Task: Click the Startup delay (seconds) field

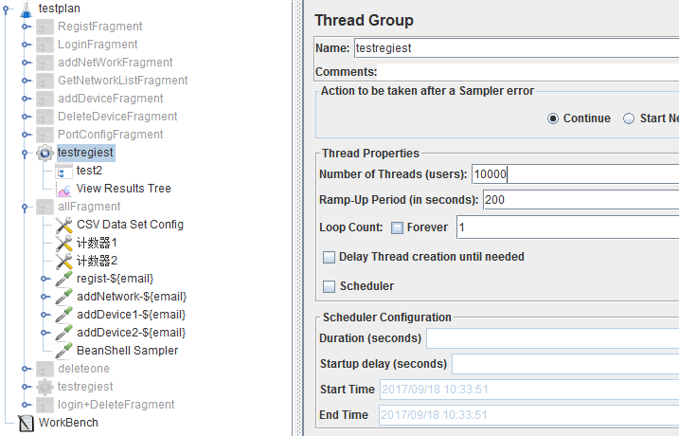Action: (x=565, y=364)
